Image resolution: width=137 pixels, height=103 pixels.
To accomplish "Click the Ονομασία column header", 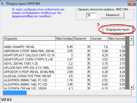I will point(30,39).
